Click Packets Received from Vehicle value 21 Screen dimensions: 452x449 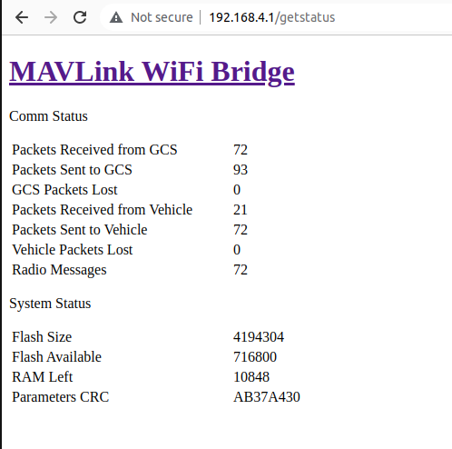pyautogui.click(x=241, y=210)
